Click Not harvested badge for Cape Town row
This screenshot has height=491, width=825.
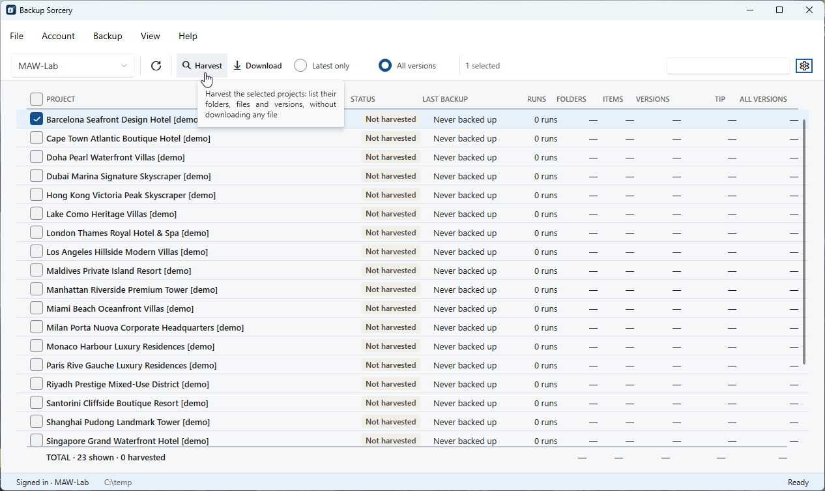point(391,138)
